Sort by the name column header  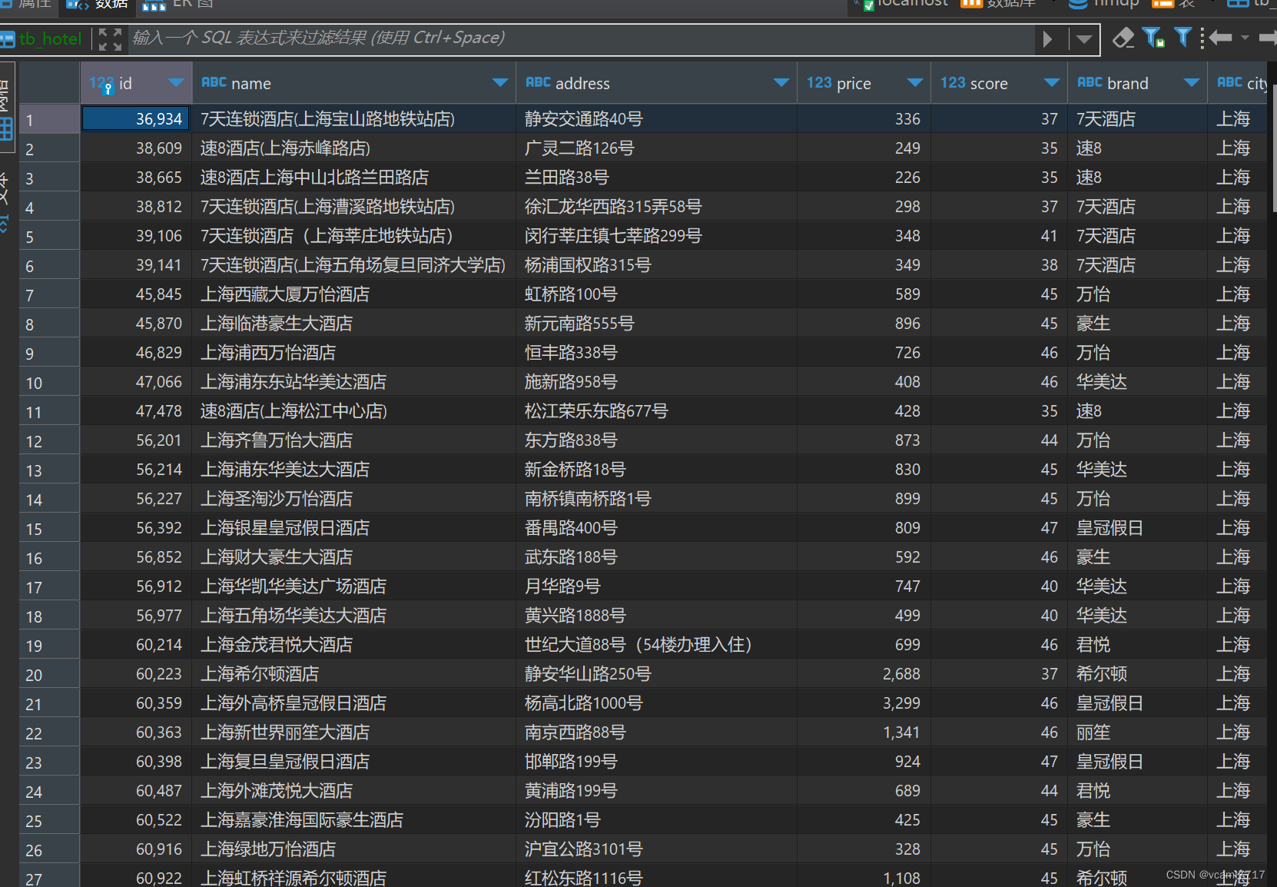point(251,84)
